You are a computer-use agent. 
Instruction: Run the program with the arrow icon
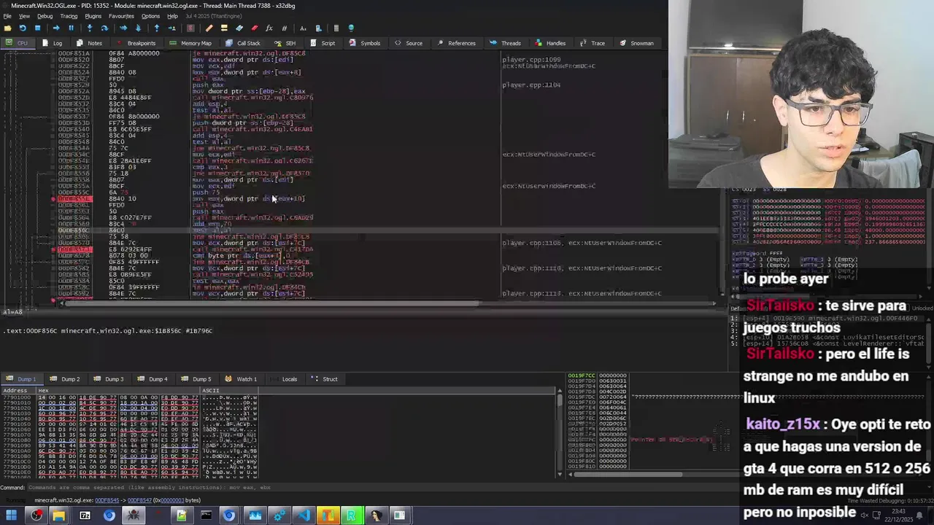(x=56, y=28)
